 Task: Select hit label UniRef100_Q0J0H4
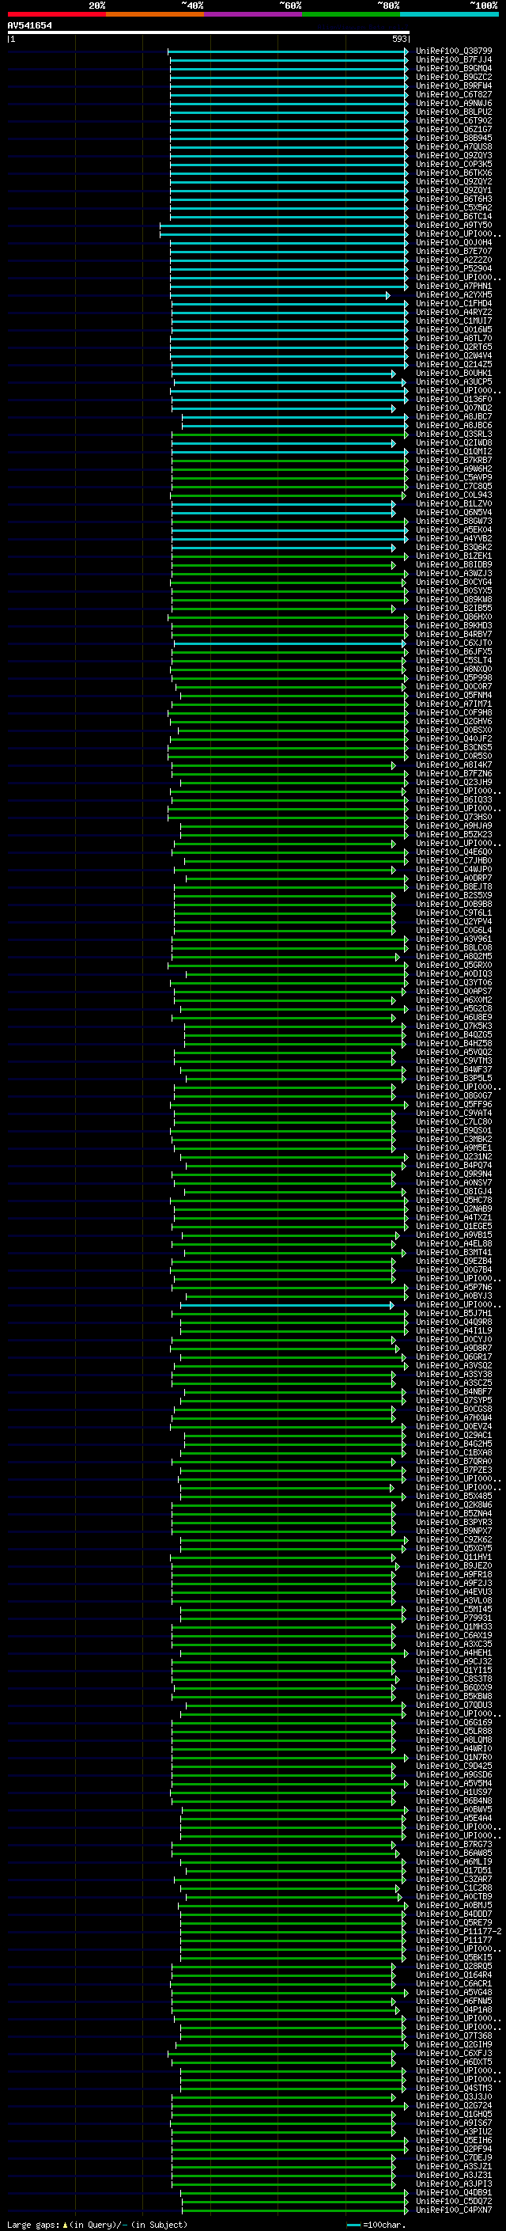pos(454,242)
